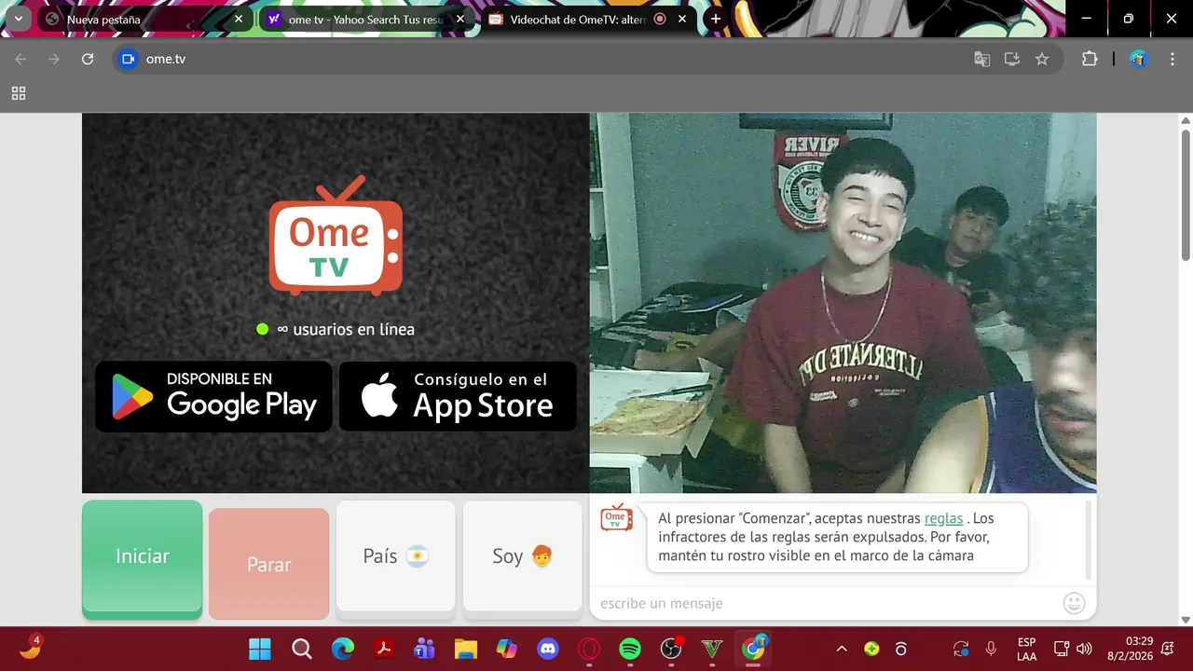The image size is (1193, 671).
Task: Open Discord from taskbar
Action: point(548,649)
